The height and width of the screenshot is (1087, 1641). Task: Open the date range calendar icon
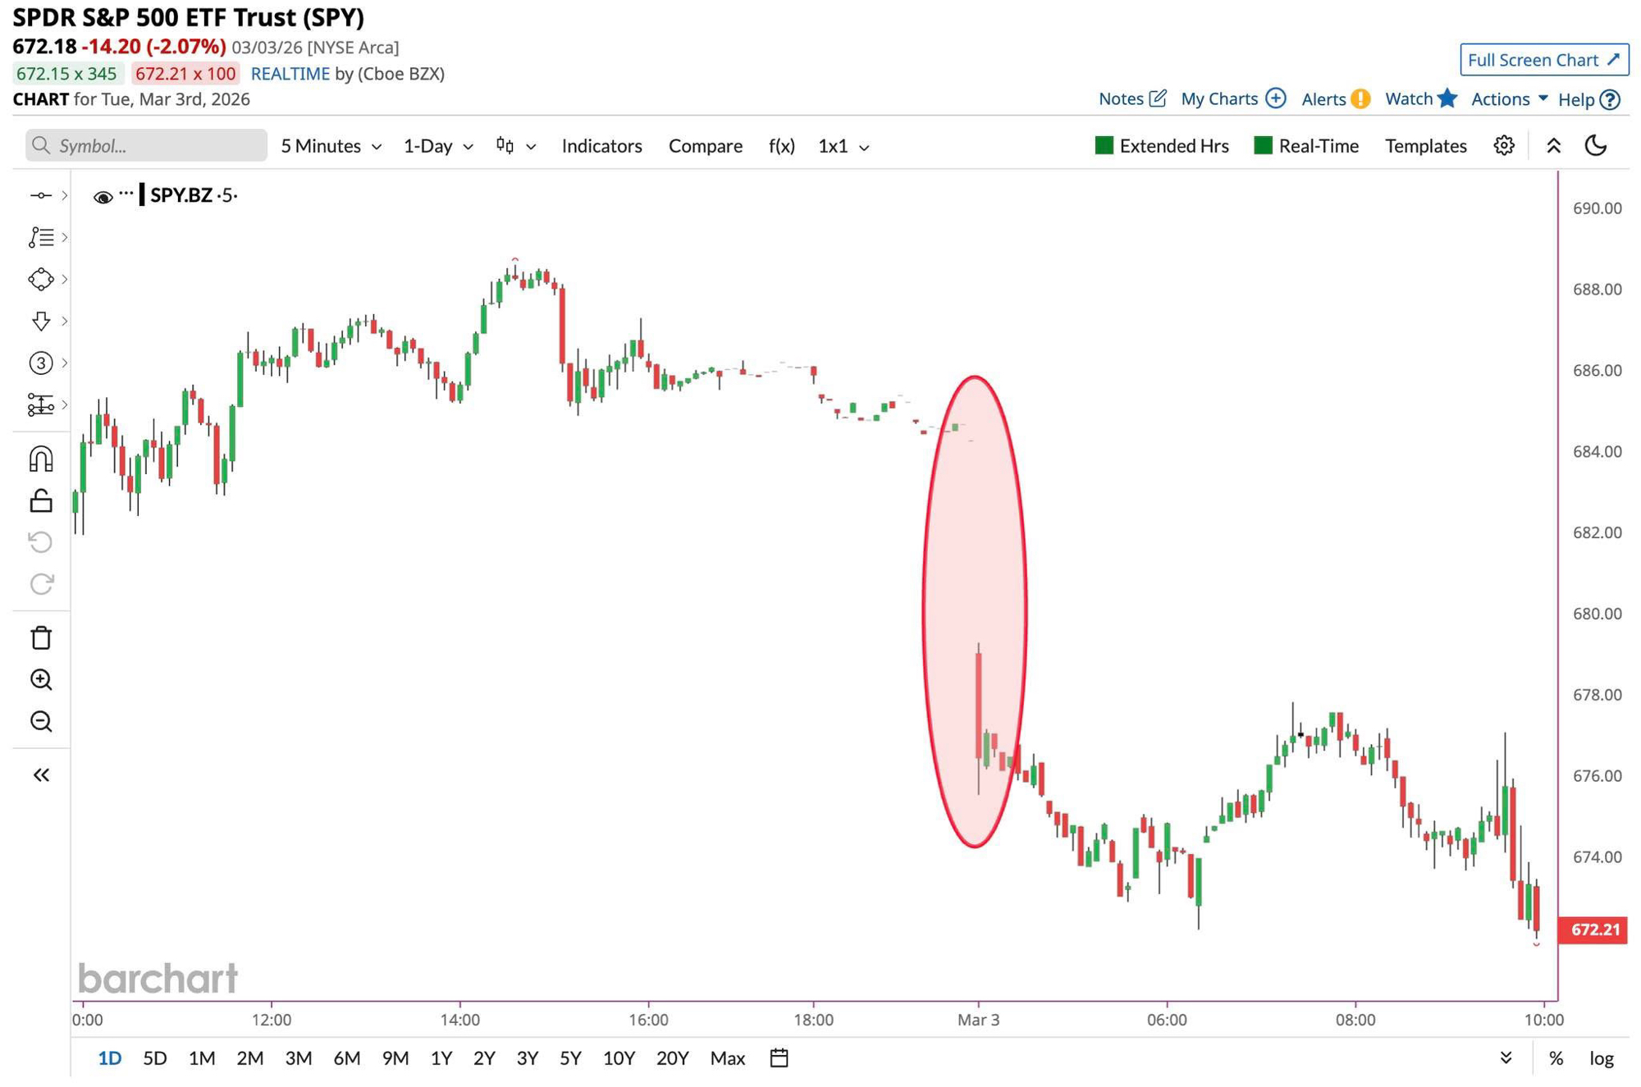779,1057
